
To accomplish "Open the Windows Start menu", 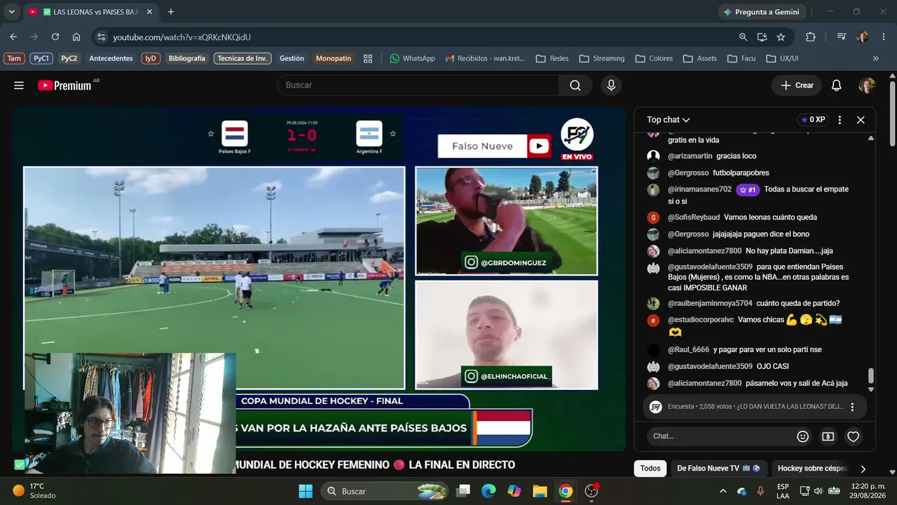I will tap(306, 491).
